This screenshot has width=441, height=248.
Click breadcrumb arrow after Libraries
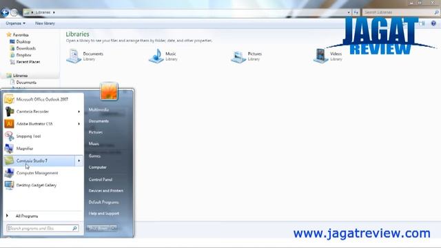point(54,12)
